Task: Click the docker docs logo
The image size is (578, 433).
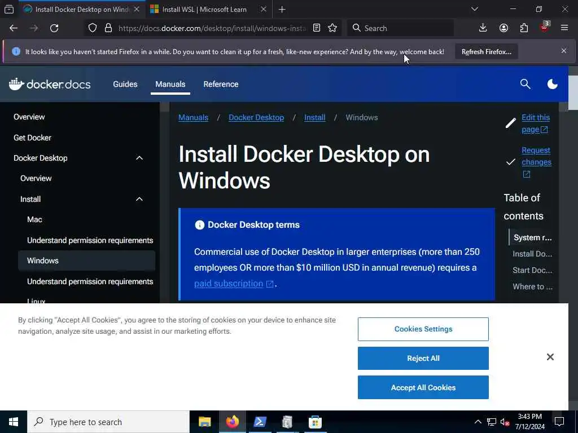Action: pos(50,85)
